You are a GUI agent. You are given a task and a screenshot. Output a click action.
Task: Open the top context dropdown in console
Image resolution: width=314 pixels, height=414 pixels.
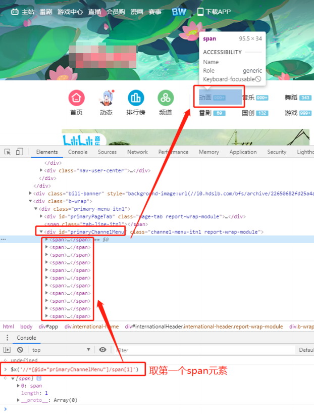[x=61, y=350]
